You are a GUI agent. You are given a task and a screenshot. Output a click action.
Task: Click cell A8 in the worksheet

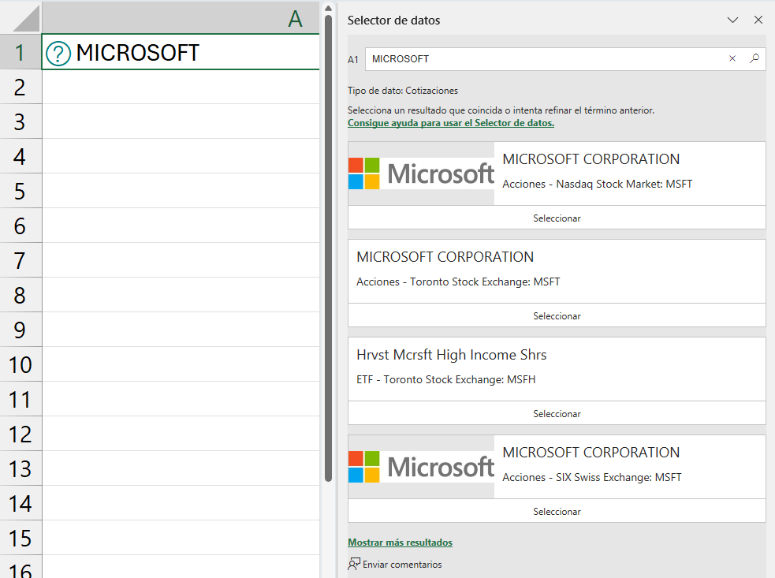(181, 295)
